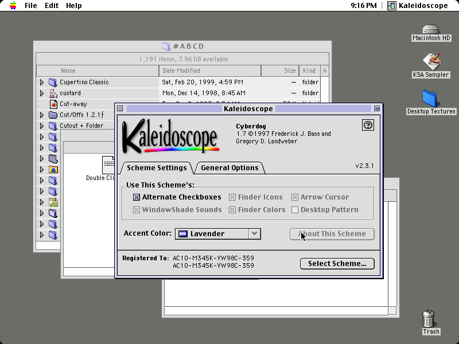The height and width of the screenshot is (344, 459).
Task: Open the File menu
Action: pyautogui.click(x=31, y=6)
